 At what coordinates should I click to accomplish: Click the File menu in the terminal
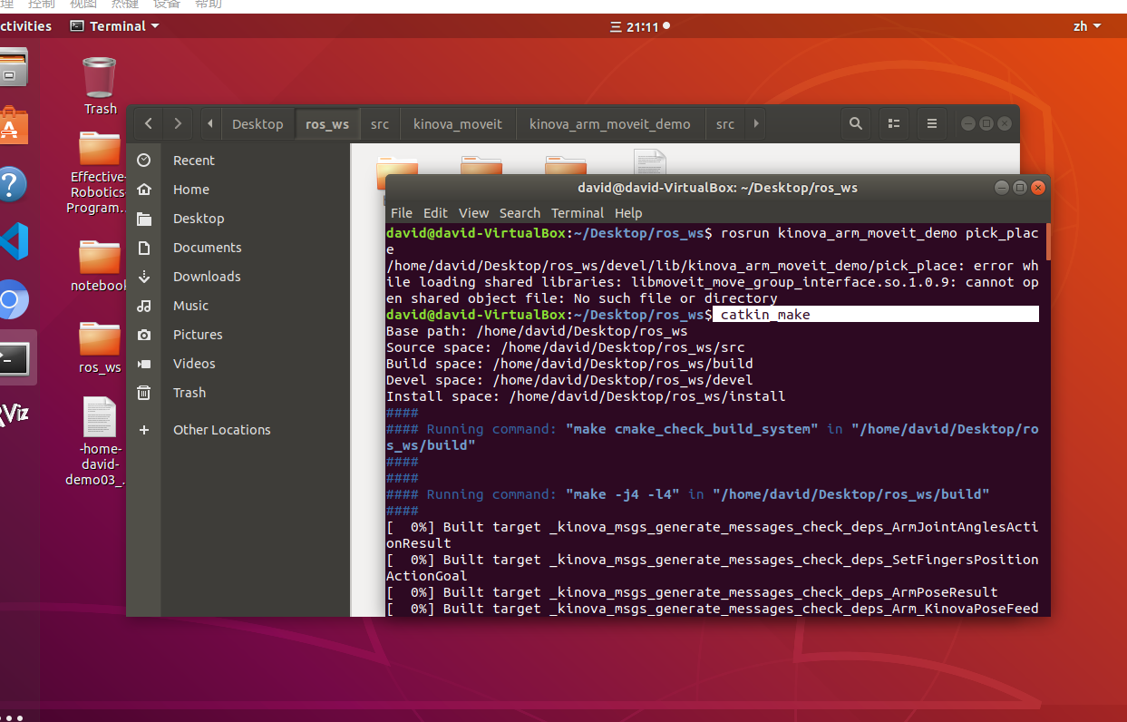coord(401,212)
